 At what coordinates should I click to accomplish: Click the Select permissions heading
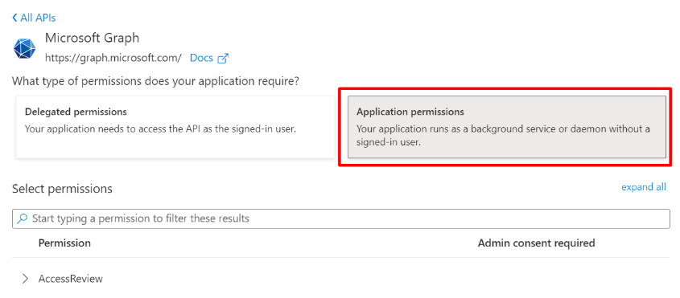coord(62,189)
